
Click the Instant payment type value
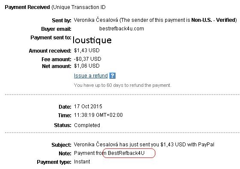(82, 162)
